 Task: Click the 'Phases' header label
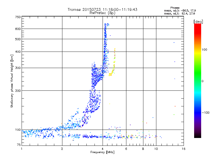point(175,8)
